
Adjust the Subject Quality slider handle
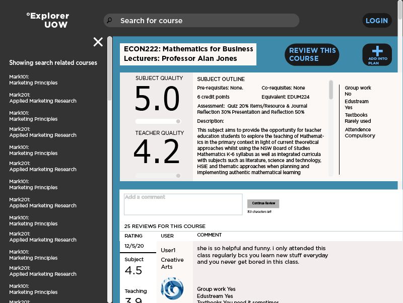pos(178,121)
